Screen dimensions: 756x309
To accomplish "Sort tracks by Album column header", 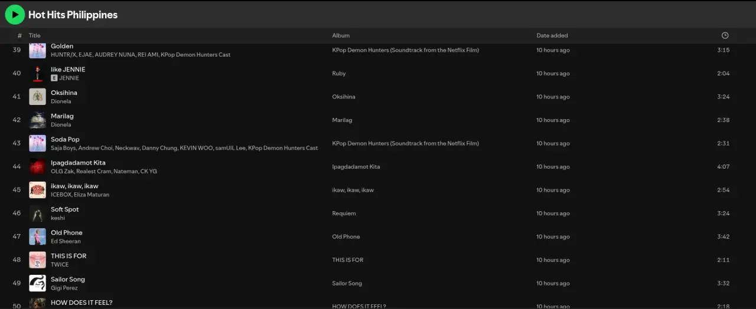I will pos(341,35).
